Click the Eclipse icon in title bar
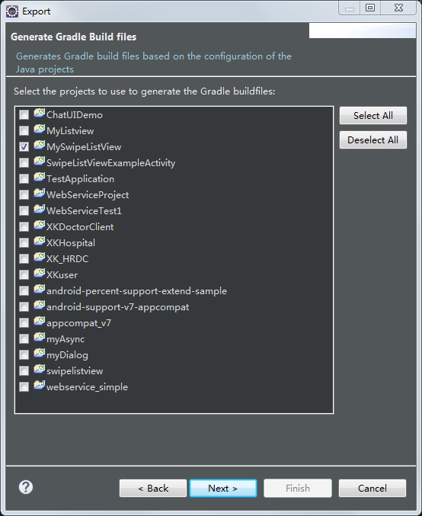 [x=12, y=11]
